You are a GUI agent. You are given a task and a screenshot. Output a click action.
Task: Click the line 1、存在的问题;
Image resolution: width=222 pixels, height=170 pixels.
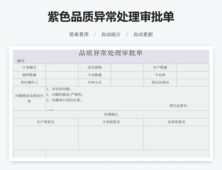[x=59, y=89]
